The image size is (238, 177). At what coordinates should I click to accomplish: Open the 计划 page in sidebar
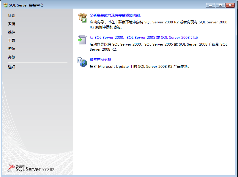pos(12,16)
